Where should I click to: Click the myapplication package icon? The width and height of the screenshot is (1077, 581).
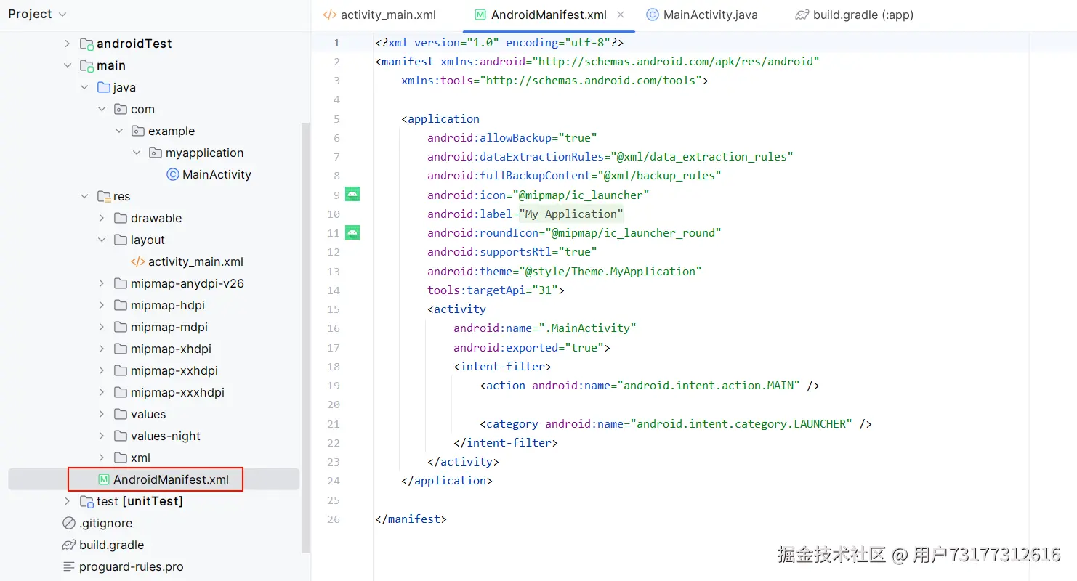(x=156, y=153)
